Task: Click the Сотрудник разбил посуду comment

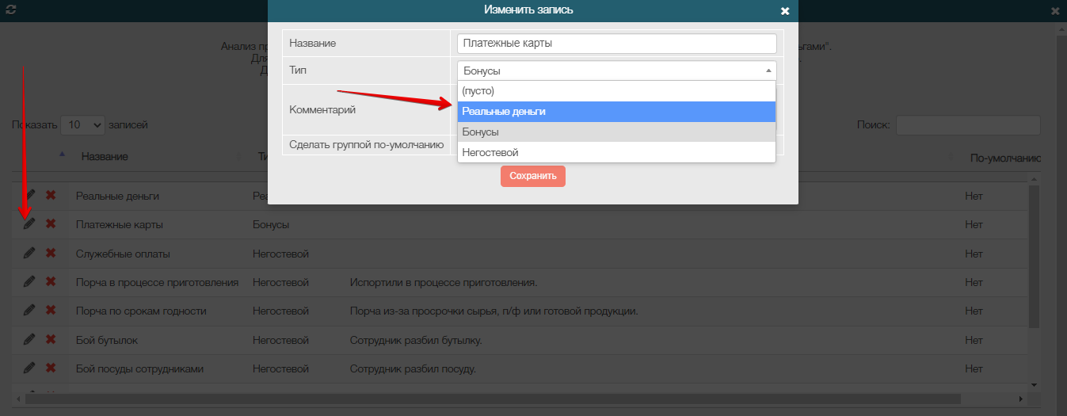Action: 413,368
